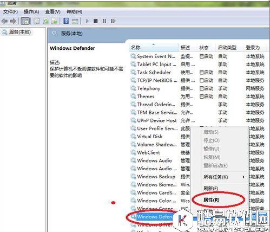Click the Back arrow toolbar icon

4,21
